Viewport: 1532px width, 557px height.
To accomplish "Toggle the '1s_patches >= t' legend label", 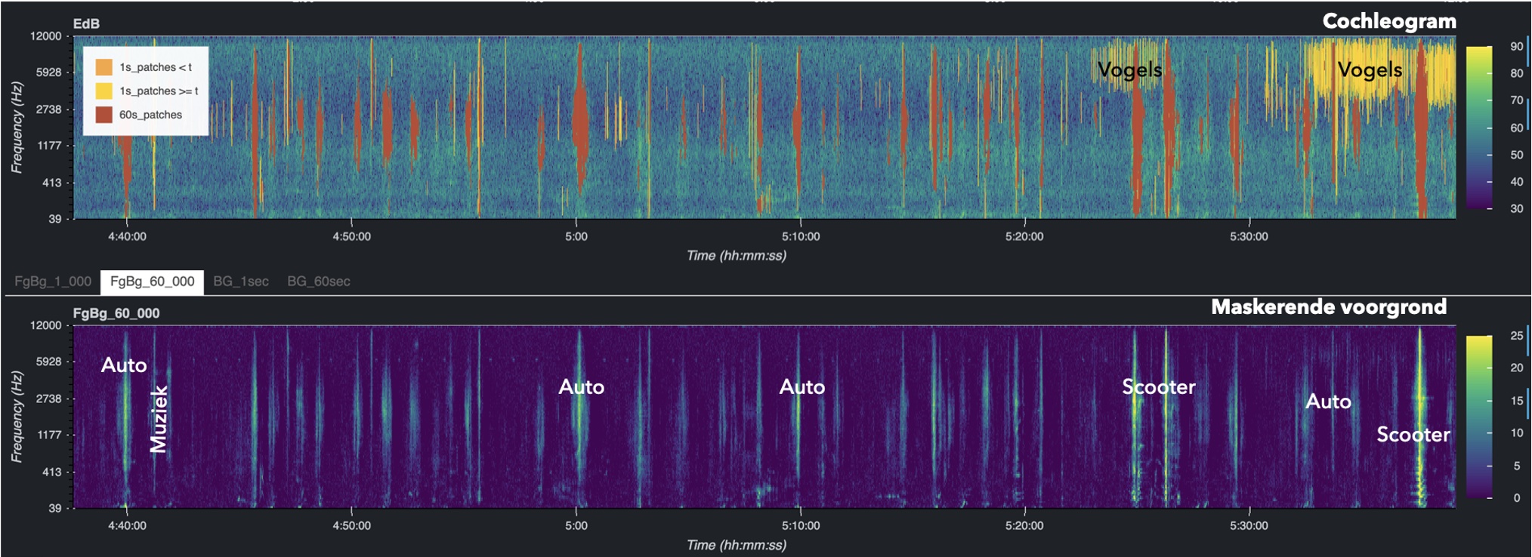I will pos(159,91).
